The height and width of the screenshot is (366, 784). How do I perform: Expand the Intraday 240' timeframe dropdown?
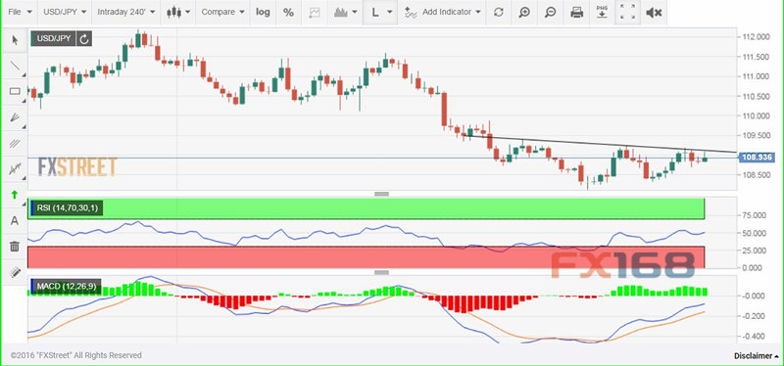126,12
